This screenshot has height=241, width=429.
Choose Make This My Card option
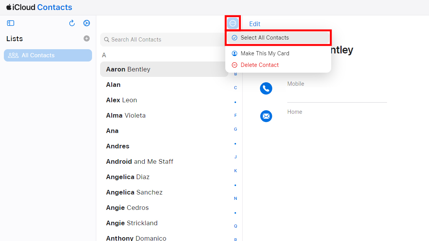265,53
